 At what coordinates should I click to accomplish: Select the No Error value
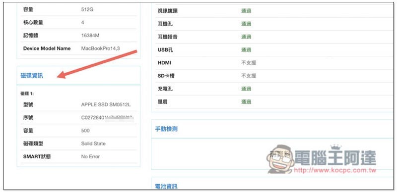click(x=90, y=157)
